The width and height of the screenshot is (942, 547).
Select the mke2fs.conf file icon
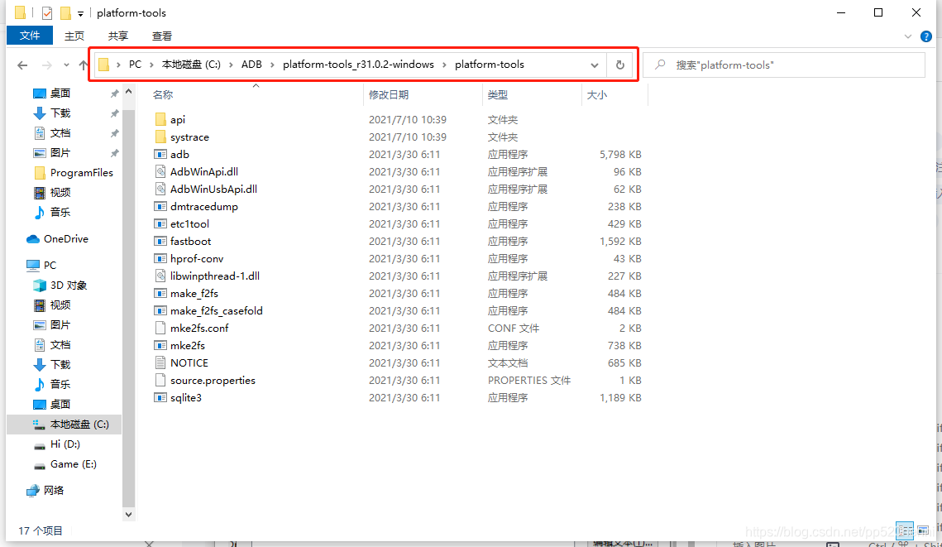160,329
